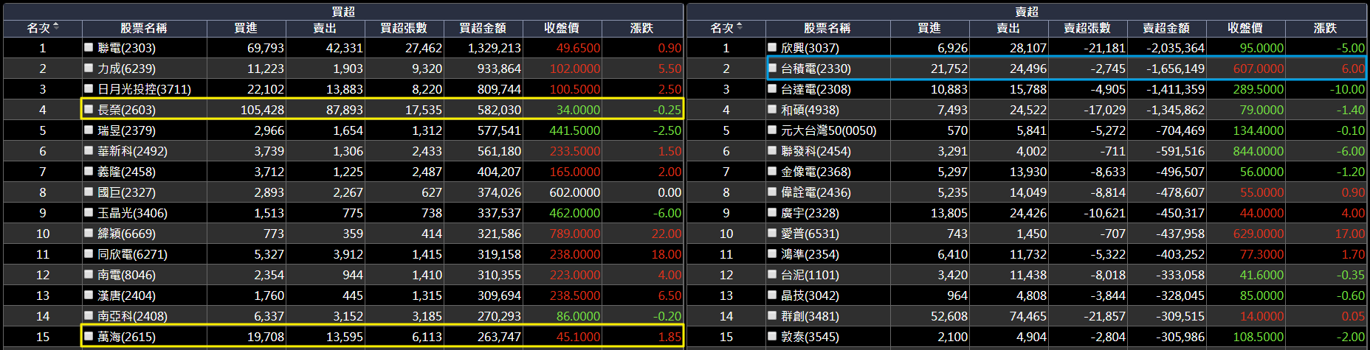1370x350 pixels.
Task: Click 緯穎 closing price 789.0000
Action: pyautogui.click(x=575, y=234)
